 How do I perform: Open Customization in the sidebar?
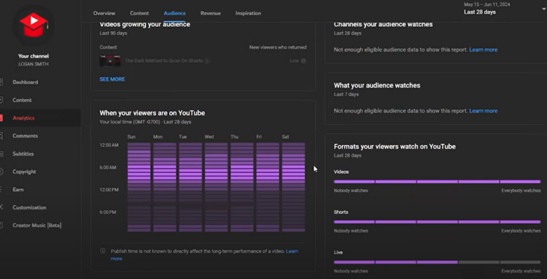(29, 208)
